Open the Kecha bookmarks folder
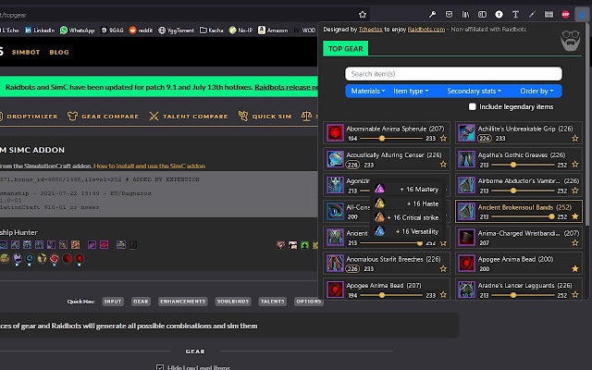 coord(212,31)
